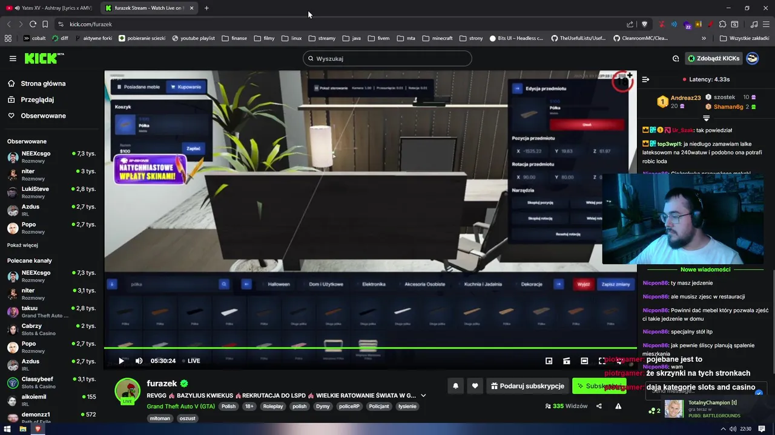This screenshot has width=775, height=435.
Task: Open NEEXcsgo in Obserwowane list
Action: [51, 157]
